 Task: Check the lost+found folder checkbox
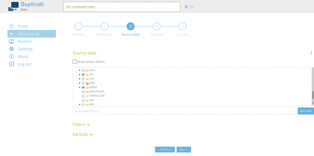click(83, 91)
